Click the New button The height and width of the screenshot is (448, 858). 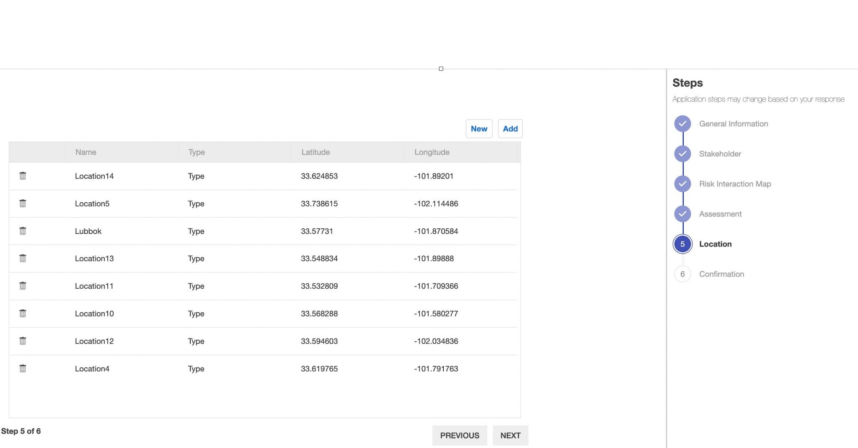pyautogui.click(x=479, y=129)
